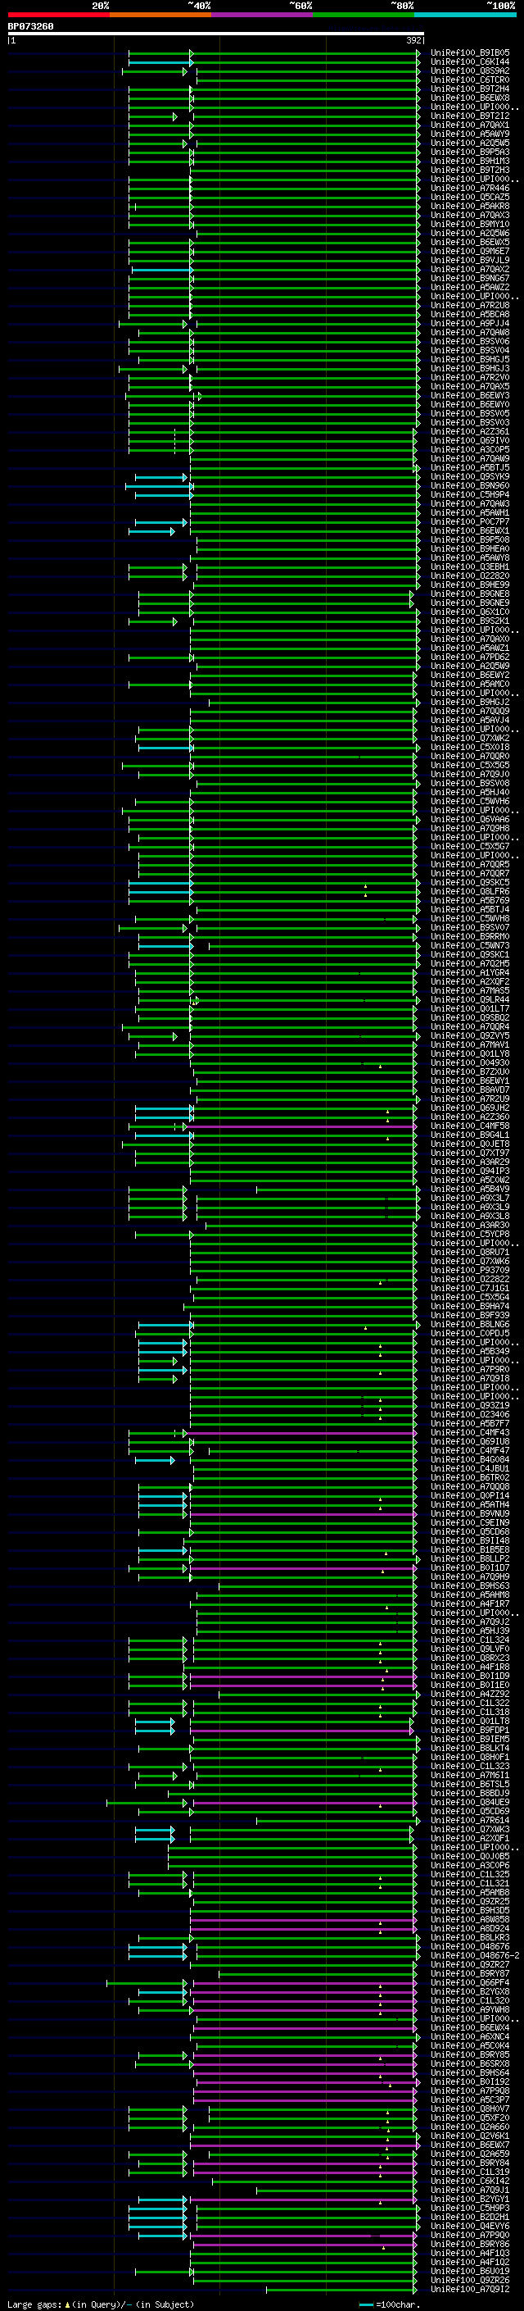
Task: Select hit UniRef100_A5AKR8
Action: click(470, 207)
